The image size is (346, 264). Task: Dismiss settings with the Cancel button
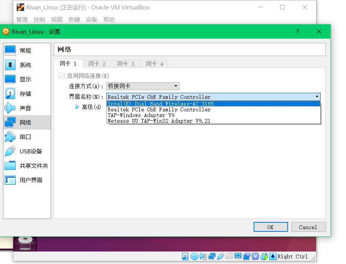pyautogui.click(x=309, y=227)
